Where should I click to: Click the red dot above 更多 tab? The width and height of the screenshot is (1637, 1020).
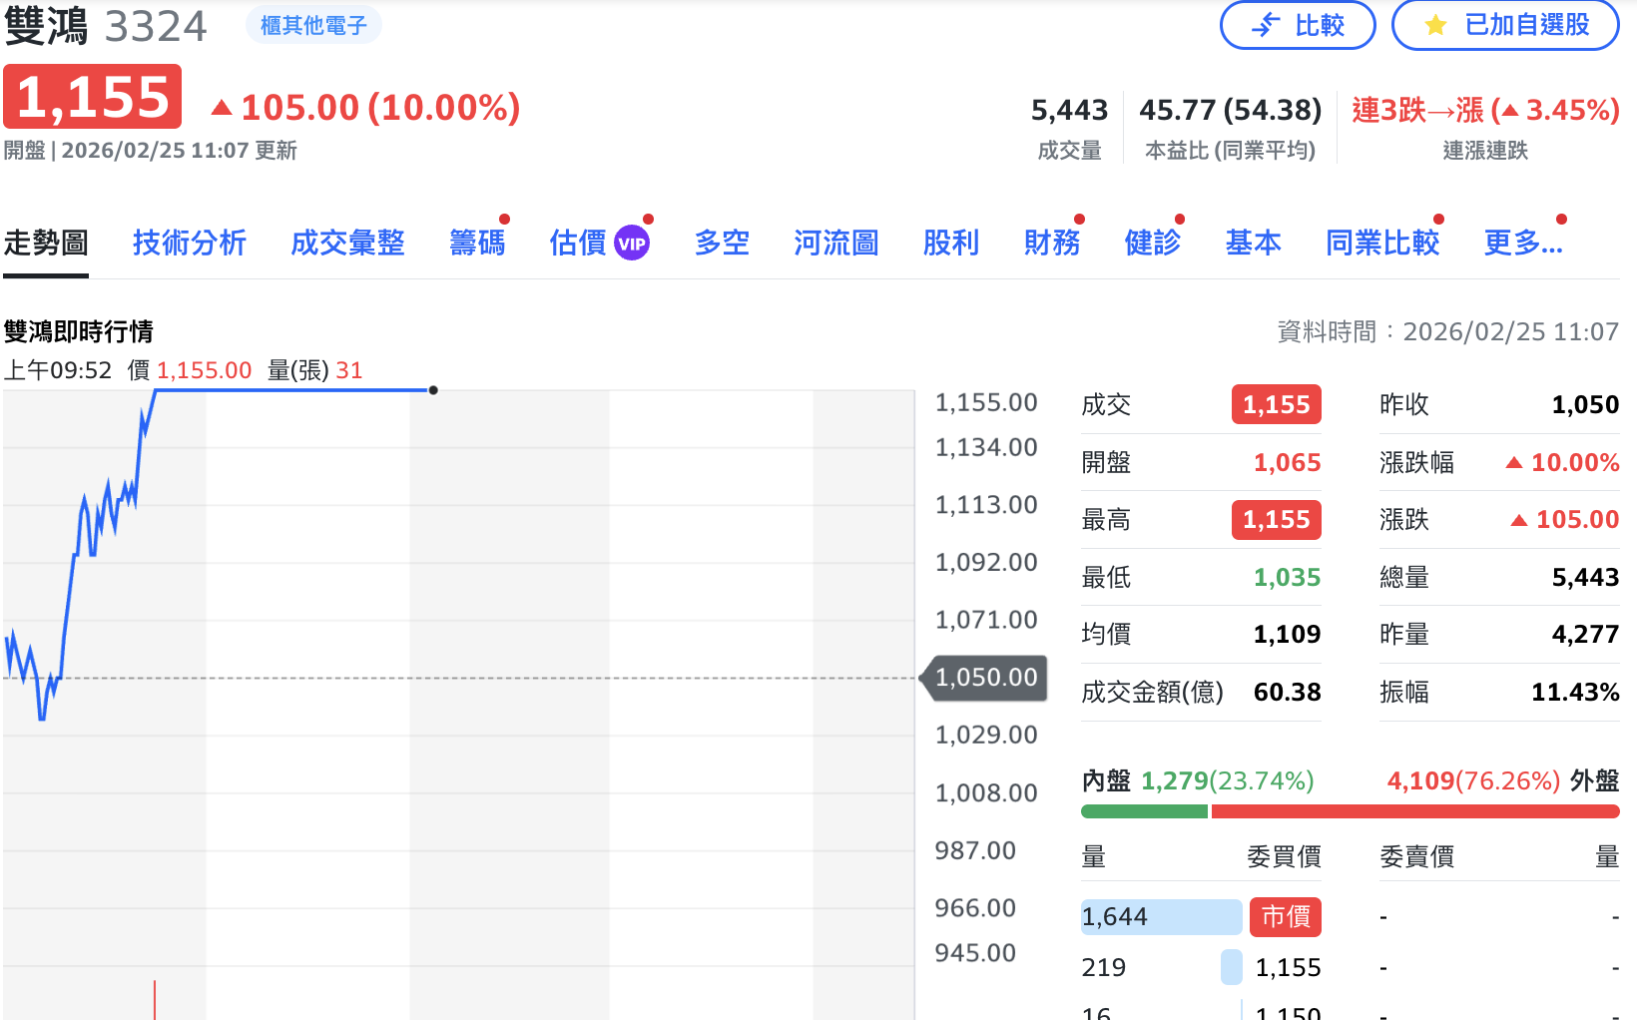[1560, 220]
